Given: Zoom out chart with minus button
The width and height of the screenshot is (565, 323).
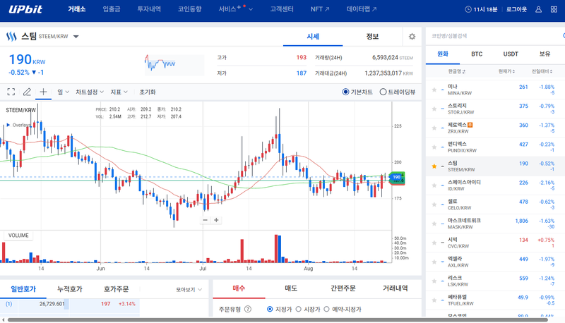Looking at the screenshot, I should point(205,220).
